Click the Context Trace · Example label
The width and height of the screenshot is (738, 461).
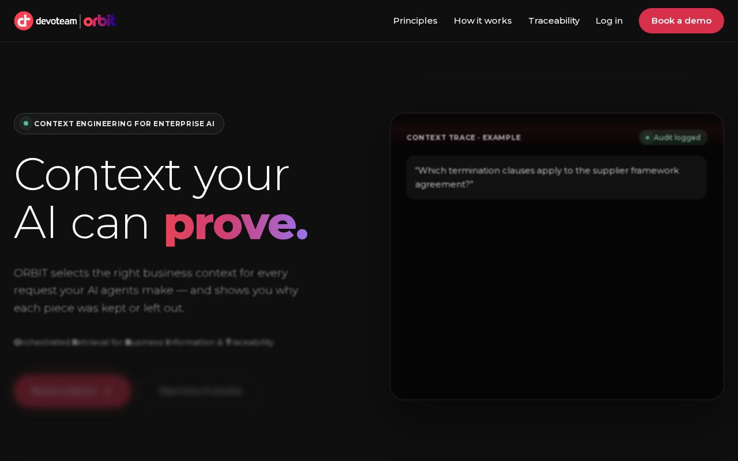[464, 138]
